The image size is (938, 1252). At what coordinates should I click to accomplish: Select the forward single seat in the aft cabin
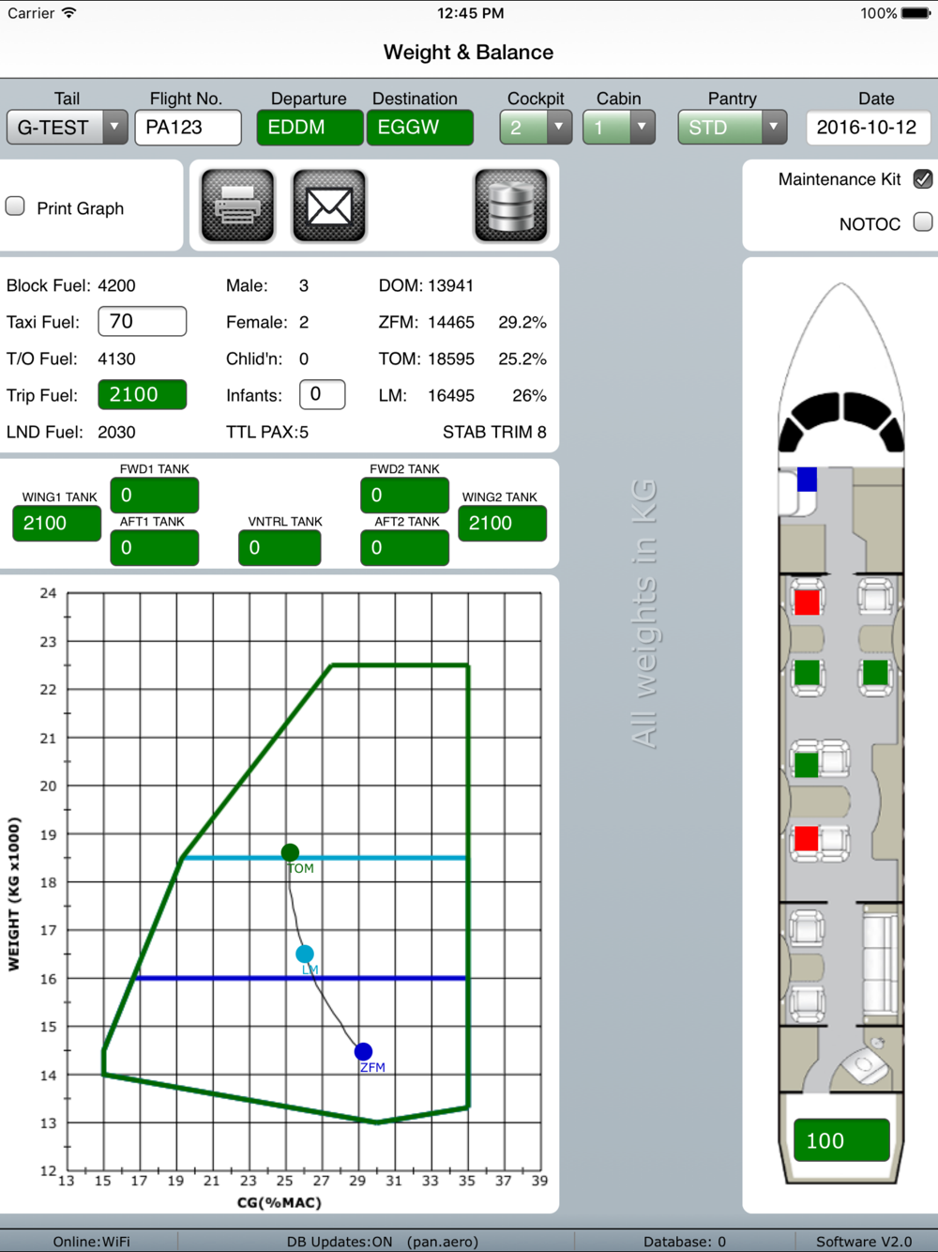807,929
